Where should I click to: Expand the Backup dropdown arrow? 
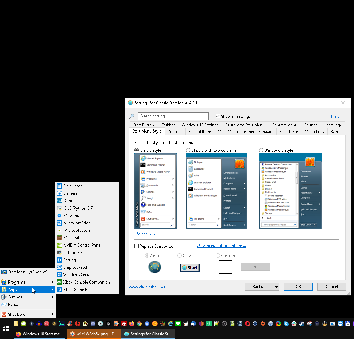276,287
